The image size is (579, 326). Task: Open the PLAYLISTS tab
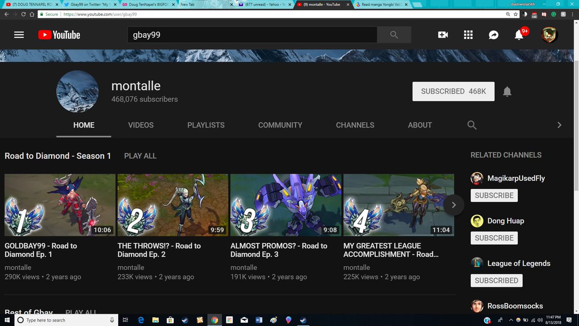click(x=206, y=125)
